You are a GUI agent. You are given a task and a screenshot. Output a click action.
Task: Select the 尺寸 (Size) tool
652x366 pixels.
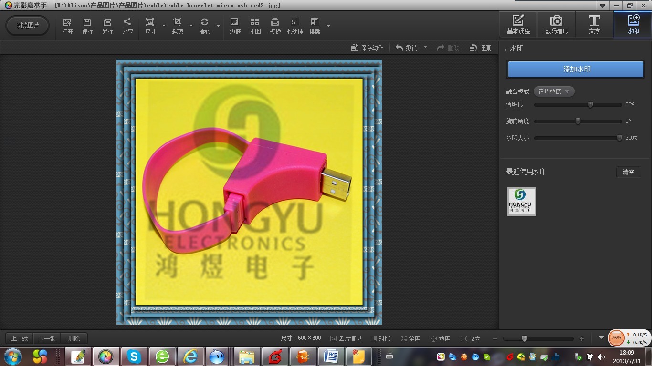(150, 26)
